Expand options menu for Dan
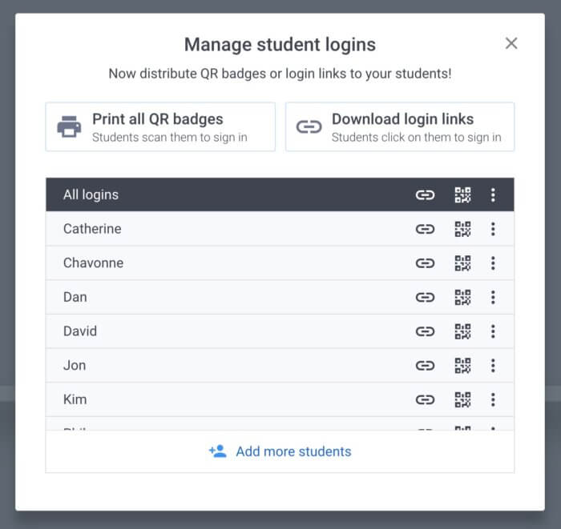561x529 pixels. point(493,297)
